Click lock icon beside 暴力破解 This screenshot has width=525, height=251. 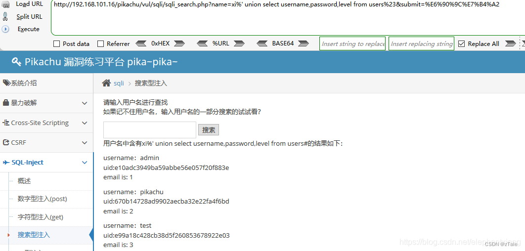[x=6, y=103]
